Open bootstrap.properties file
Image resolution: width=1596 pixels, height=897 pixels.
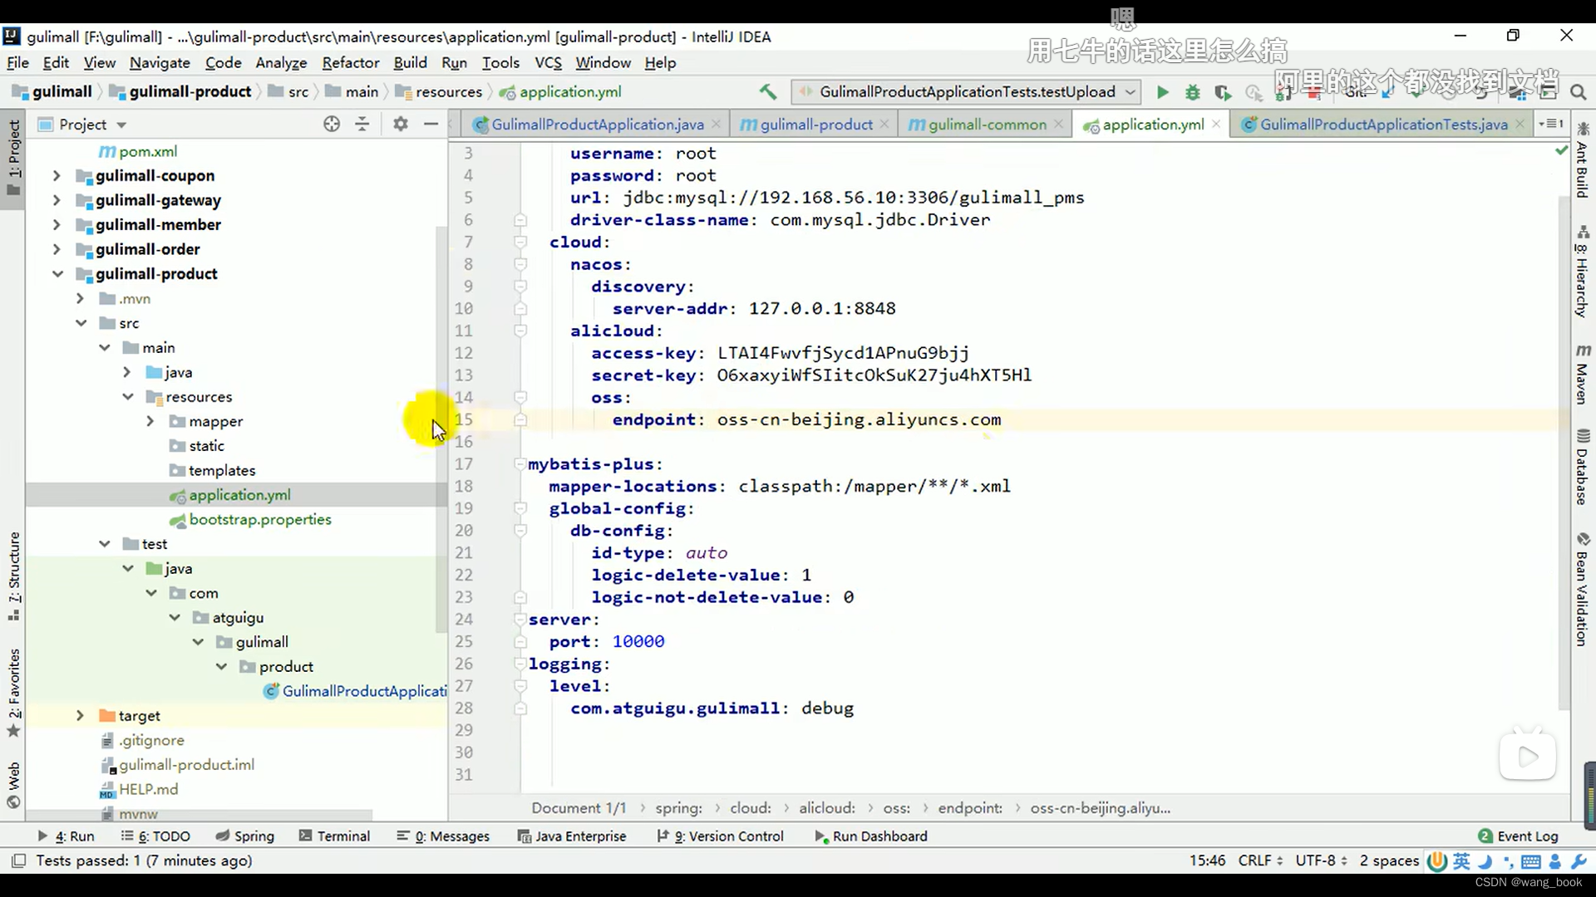250,519
